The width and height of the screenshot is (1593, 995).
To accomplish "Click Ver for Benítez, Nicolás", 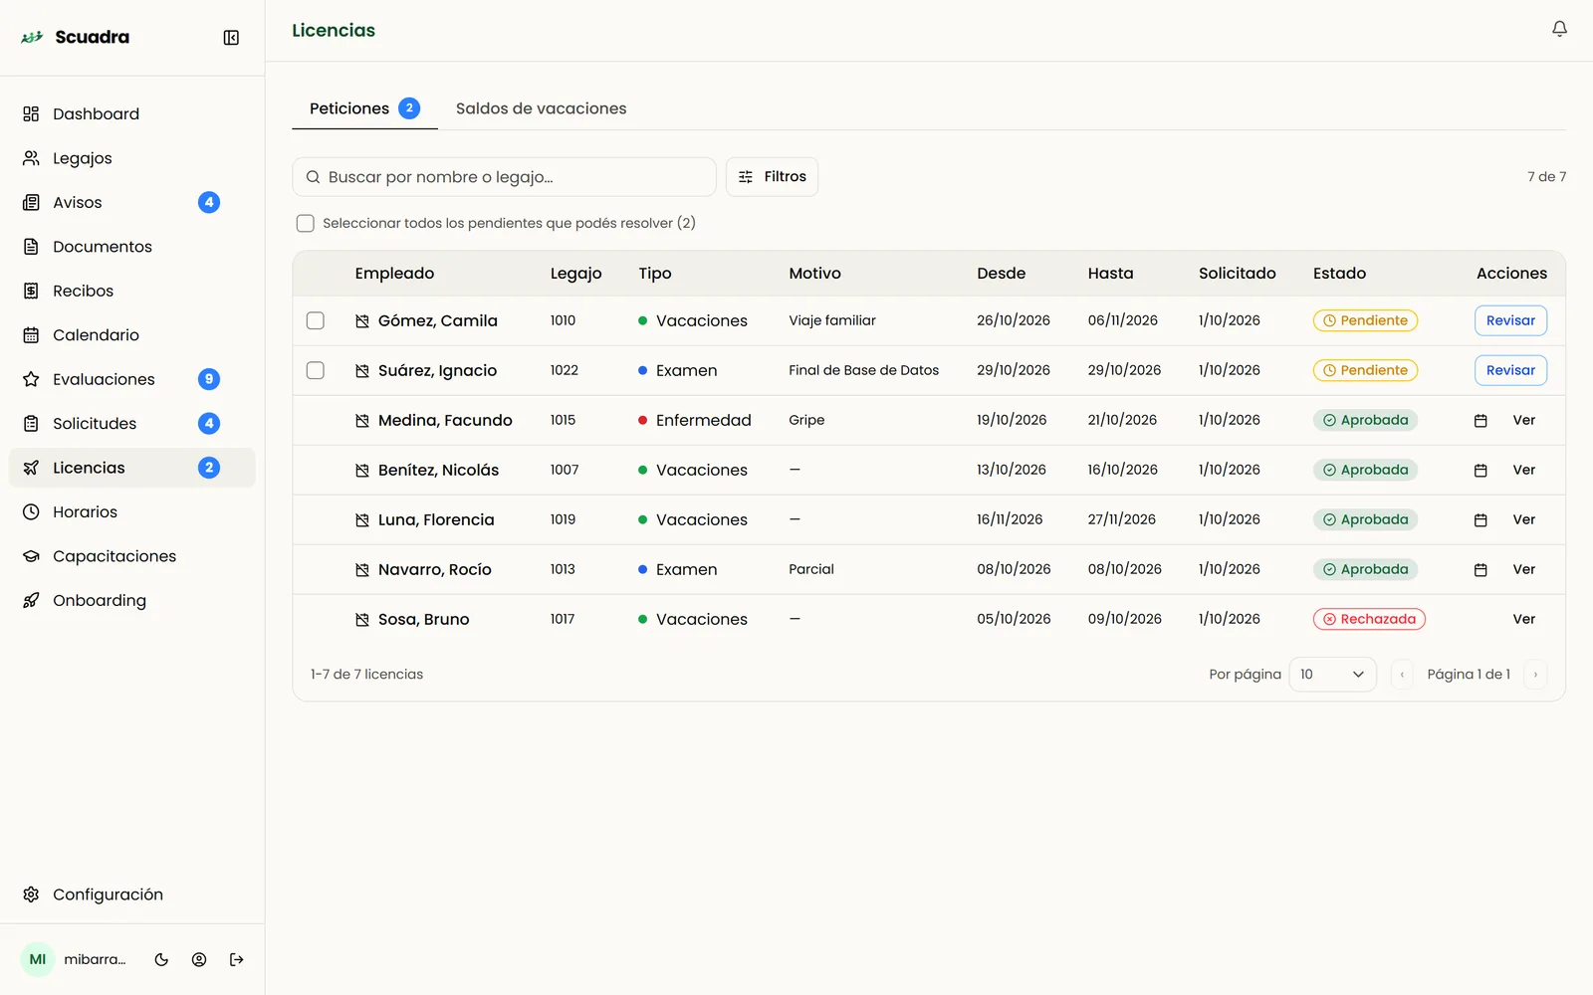I will click(1523, 470).
